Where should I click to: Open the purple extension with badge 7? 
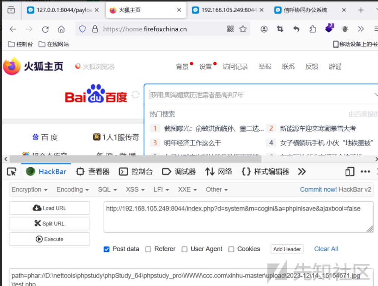click(329, 28)
